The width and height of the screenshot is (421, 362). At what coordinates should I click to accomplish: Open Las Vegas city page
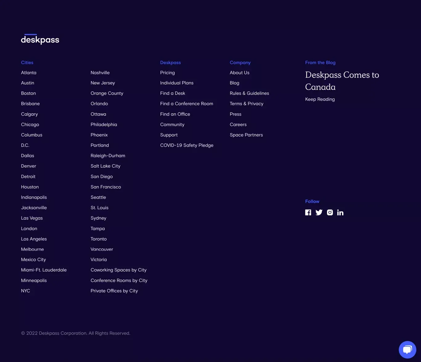(x=32, y=218)
